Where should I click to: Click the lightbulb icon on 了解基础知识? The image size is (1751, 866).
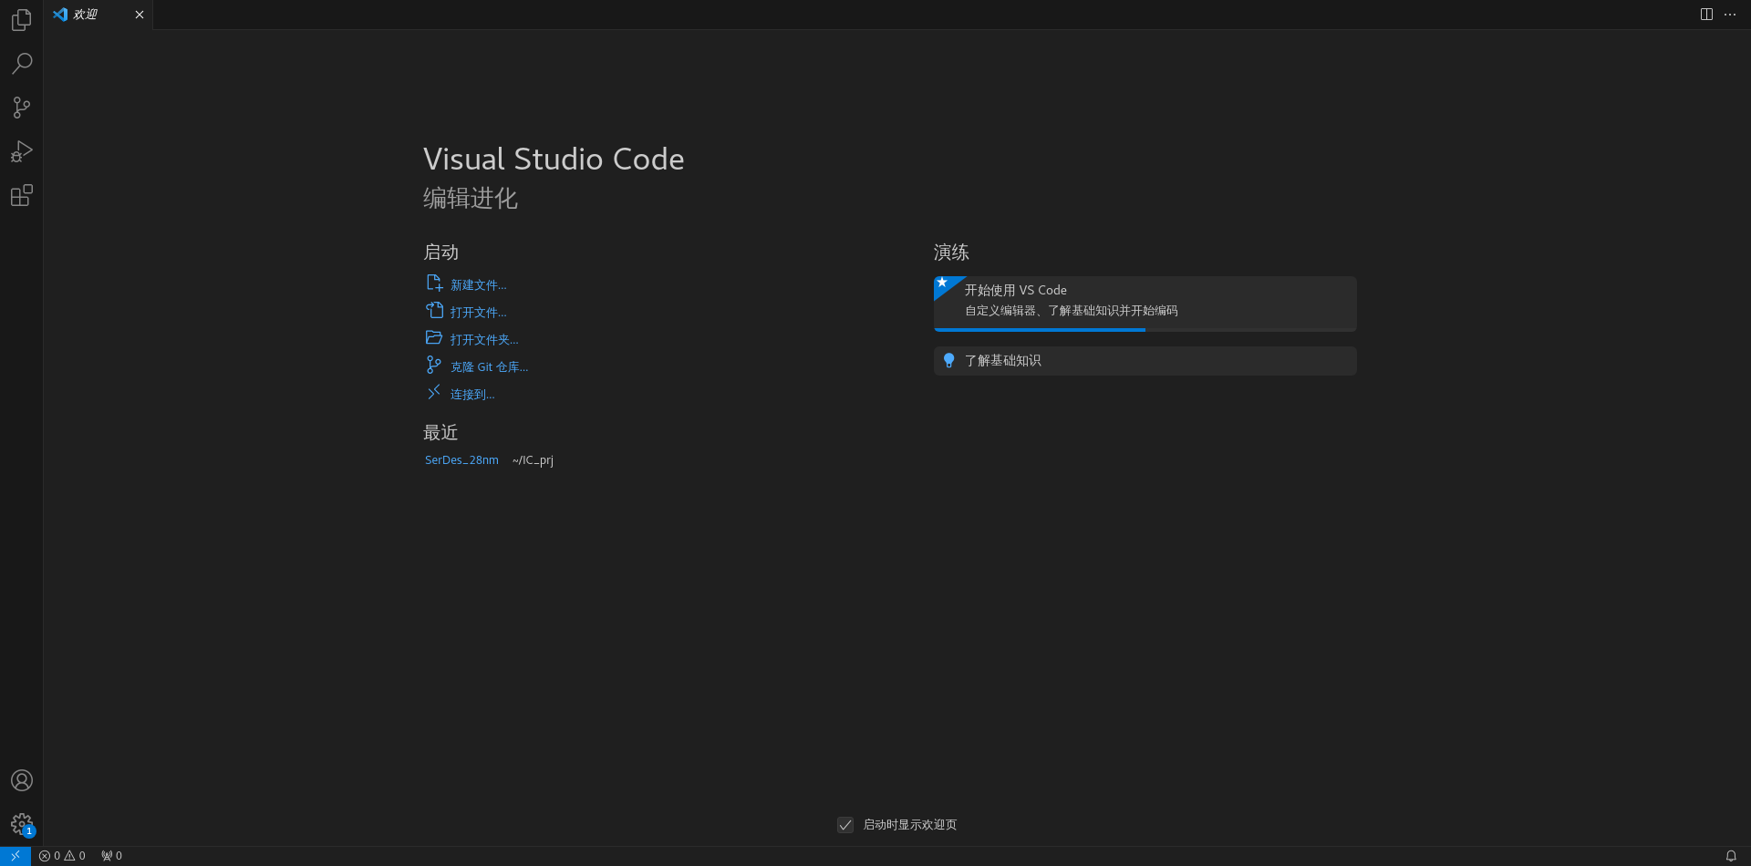(x=948, y=361)
